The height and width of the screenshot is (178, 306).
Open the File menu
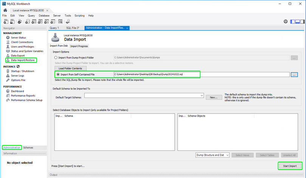point(5,15)
